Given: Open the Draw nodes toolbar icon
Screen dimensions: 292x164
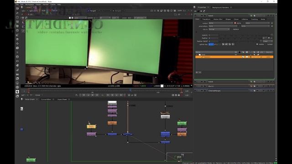Looking at the screenshot, I should [x=17, y=13].
